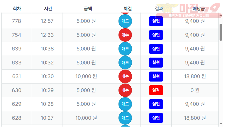The image size is (225, 128).
Task: Click the blue 매도 circle in row 778
Action: point(125,21)
